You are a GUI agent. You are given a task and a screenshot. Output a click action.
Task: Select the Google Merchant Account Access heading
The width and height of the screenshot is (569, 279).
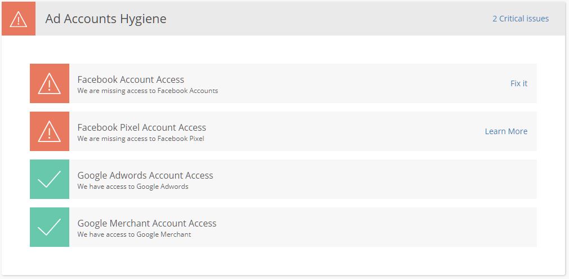pos(146,223)
